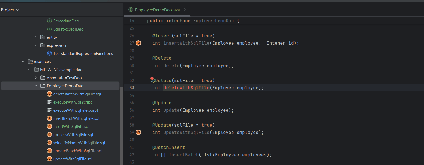
Task: Click SQL icon of deleteBatchWithSqlFile.sql
Action: (49, 94)
